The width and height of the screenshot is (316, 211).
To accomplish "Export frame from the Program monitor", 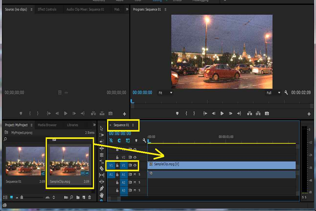I will click(x=267, y=113).
